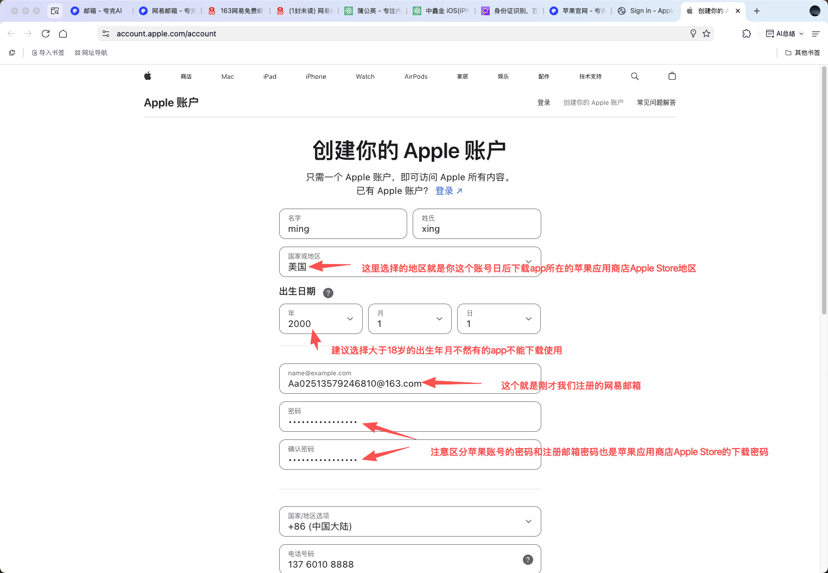The height and width of the screenshot is (573, 828).
Task: Go to browser home page icon
Action: click(x=63, y=34)
